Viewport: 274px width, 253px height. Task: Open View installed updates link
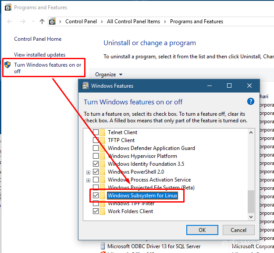pyautogui.click(x=39, y=55)
